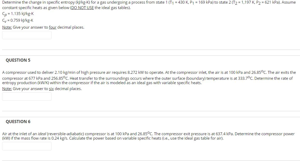Image resolution: width=300 pixels, height=161 pixels.
Task: Click the underlined word six
Action: click(x=51, y=88)
